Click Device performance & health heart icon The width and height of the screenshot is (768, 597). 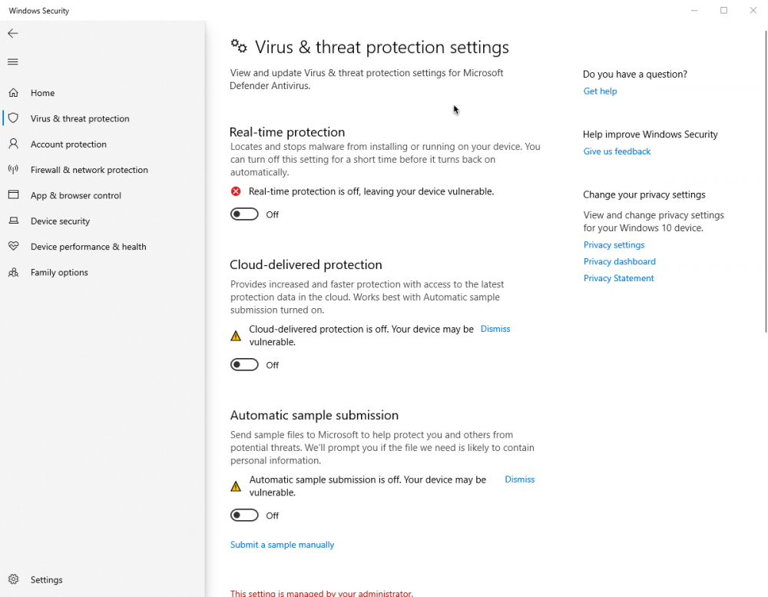(x=14, y=247)
